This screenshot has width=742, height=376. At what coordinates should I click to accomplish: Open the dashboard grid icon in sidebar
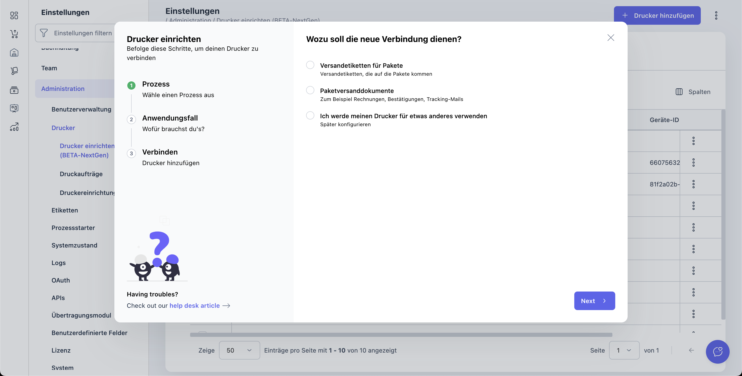click(14, 15)
